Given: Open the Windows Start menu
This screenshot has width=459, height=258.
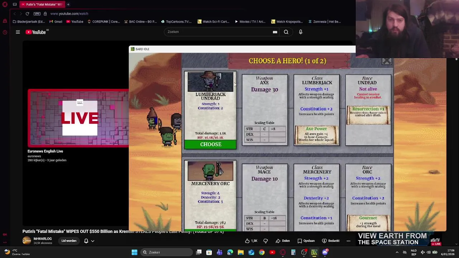Looking at the screenshot, I should coord(134,252).
